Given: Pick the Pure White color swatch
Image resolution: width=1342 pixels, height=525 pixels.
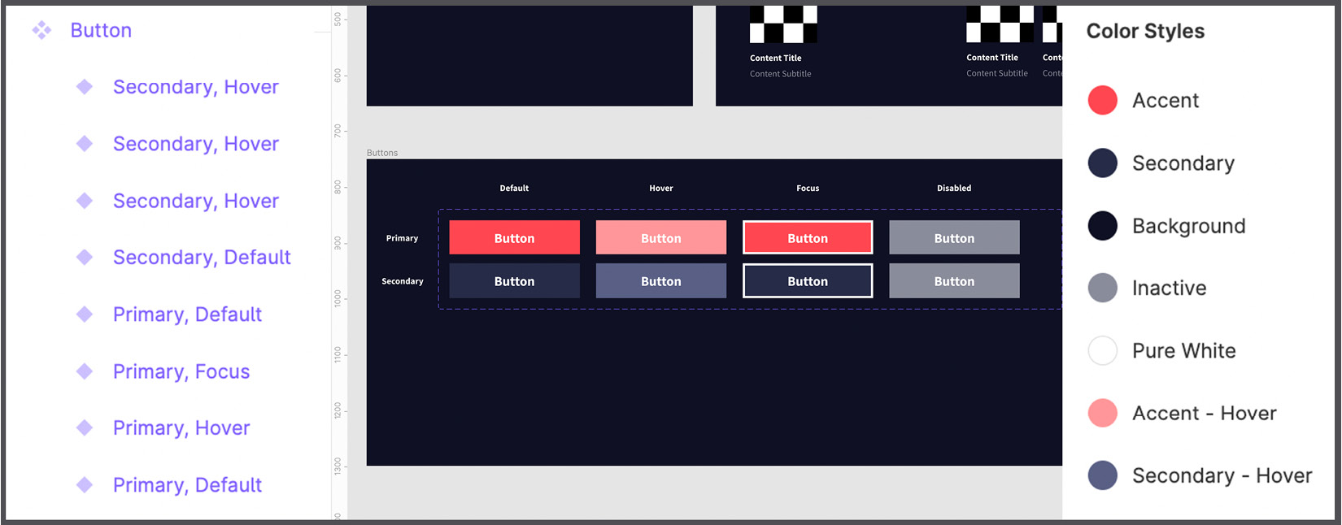Looking at the screenshot, I should [x=1102, y=351].
